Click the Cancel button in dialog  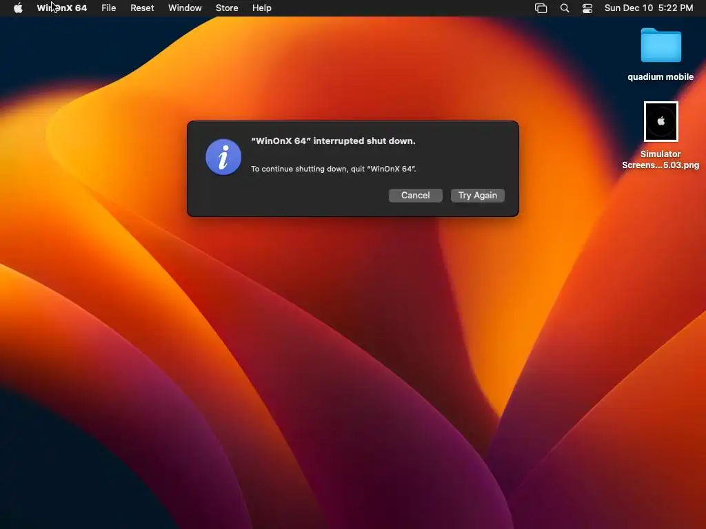(x=415, y=195)
